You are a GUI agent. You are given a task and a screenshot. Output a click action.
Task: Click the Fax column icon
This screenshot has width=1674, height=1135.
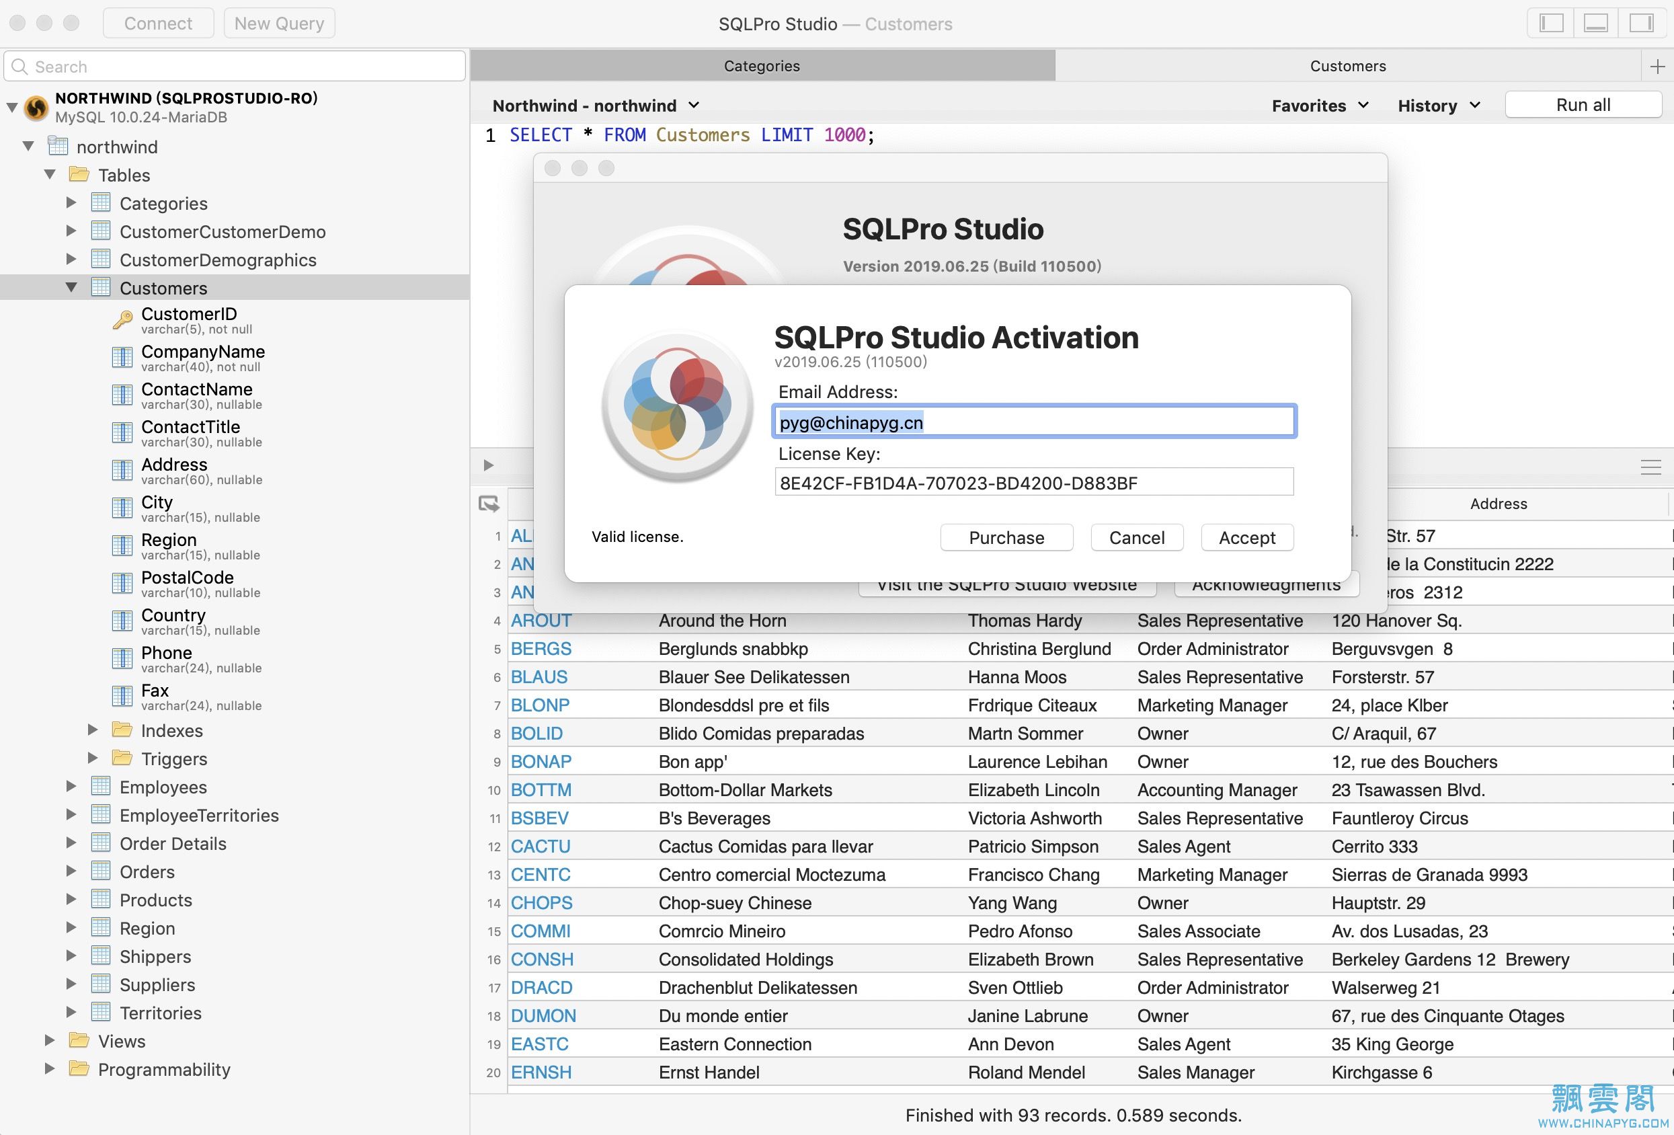tap(122, 695)
